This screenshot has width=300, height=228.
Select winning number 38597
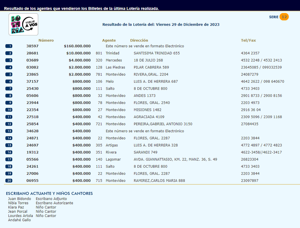(32, 46)
